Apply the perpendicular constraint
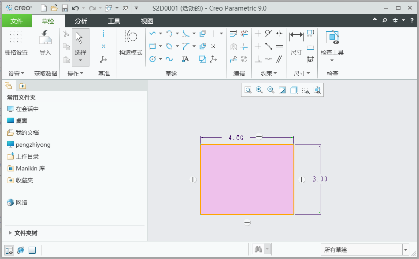The height and width of the screenshot is (259, 419). pos(258,59)
